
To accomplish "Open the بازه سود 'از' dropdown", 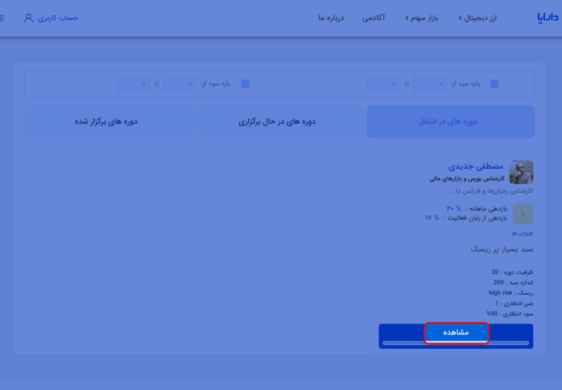I will pyautogui.click(x=179, y=84).
